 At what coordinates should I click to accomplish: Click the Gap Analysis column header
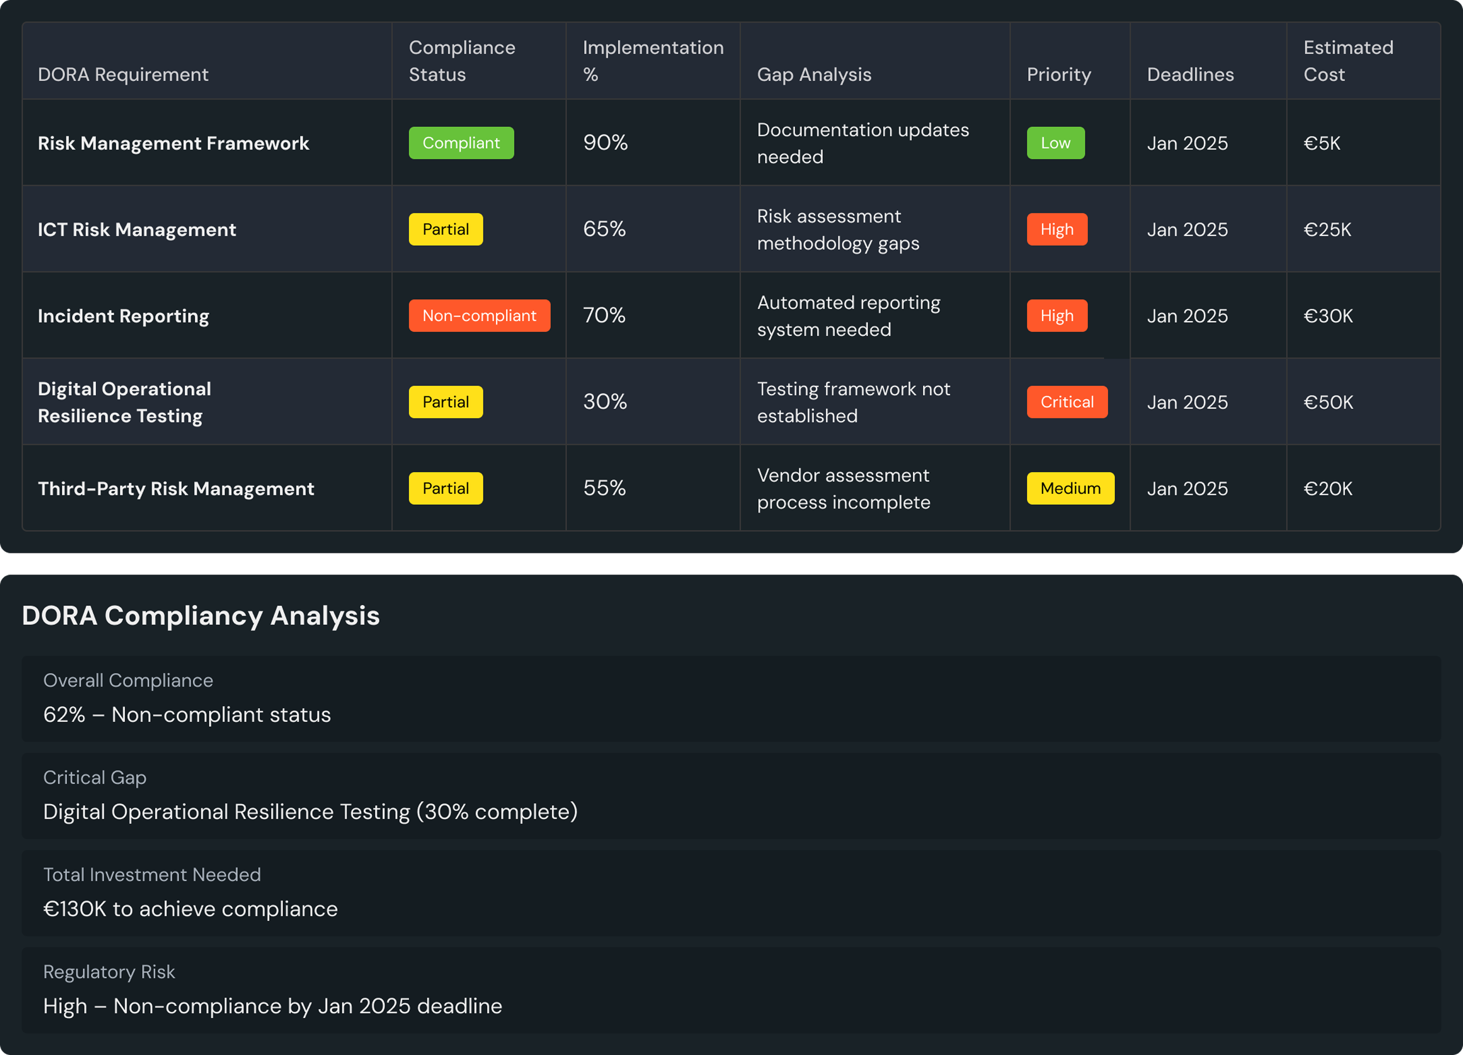(814, 75)
